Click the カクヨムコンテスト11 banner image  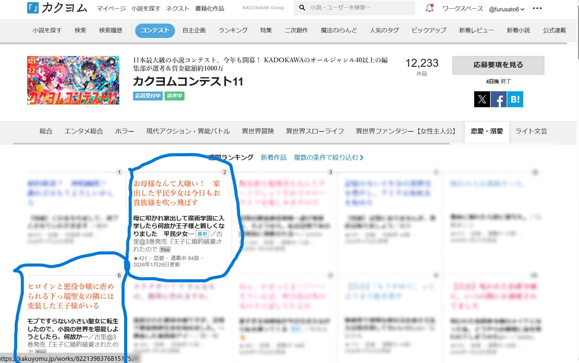coord(73,80)
